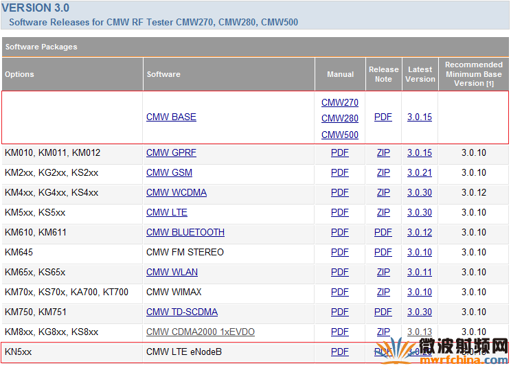The width and height of the screenshot is (511, 368).
Task: Open CMW GPRF manual PDF
Action: coord(339,152)
